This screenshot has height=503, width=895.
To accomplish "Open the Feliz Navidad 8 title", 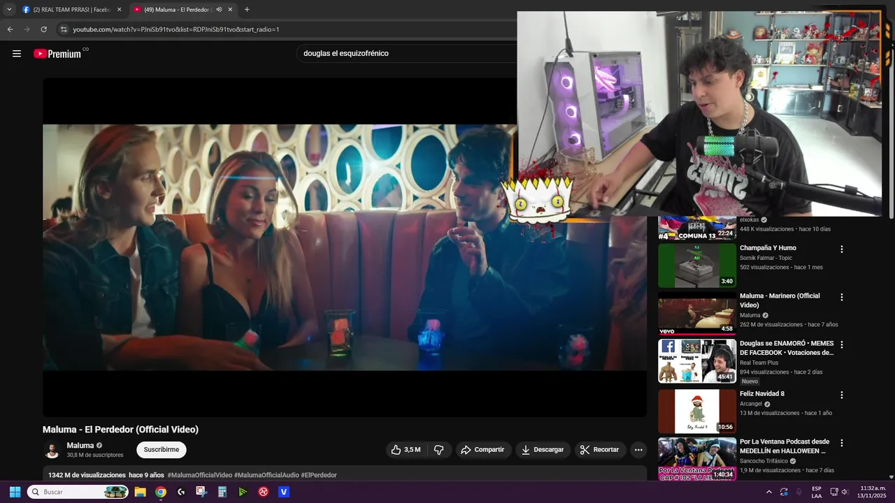I will [x=762, y=394].
